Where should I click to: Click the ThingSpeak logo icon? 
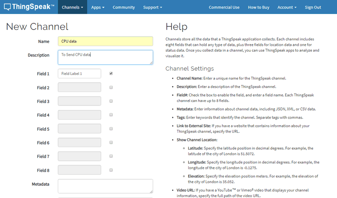[7, 7]
